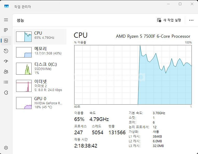Click the Task Manager app icon
This screenshot has height=154, width=198.
(x=6, y=6)
